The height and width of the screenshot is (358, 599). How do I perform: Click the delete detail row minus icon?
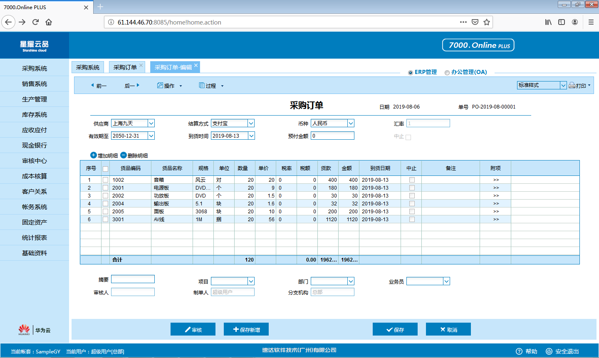coord(123,155)
